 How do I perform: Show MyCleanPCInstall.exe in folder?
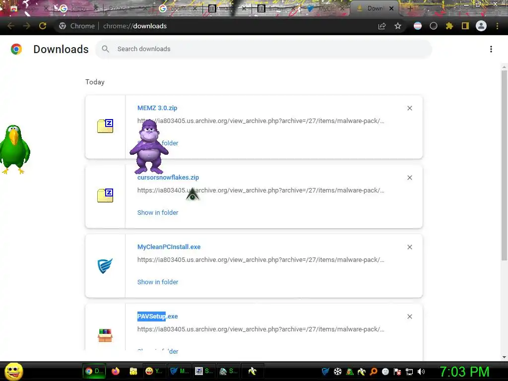(158, 282)
